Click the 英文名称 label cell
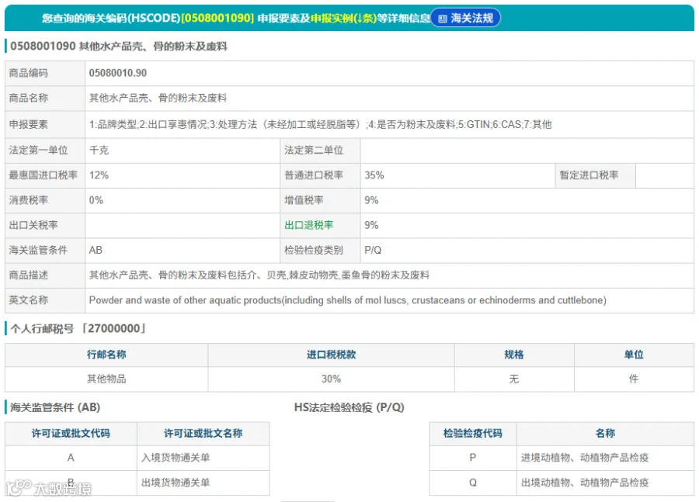 coord(44,300)
